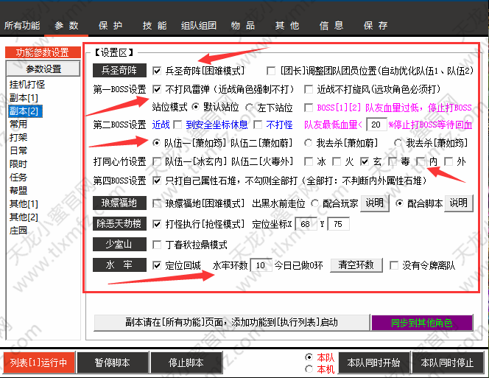Click 同步到其他角色 purple button
The height and width of the screenshot is (378, 489).
point(422,323)
